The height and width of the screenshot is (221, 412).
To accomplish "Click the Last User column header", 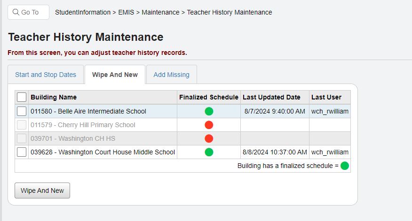I will tap(326, 97).
